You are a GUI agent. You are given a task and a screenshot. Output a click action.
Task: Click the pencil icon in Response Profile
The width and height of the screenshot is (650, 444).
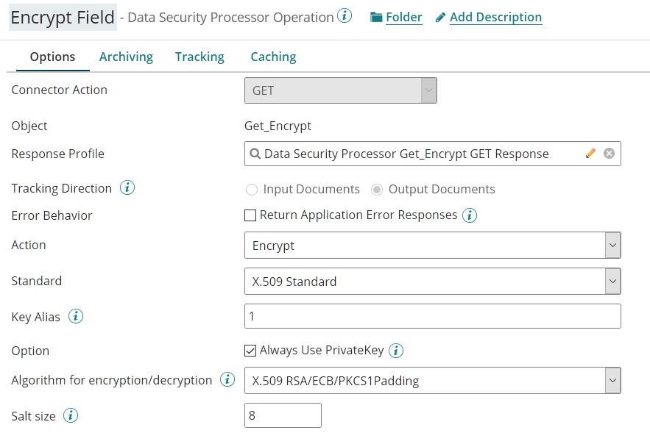click(x=590, y=154)
